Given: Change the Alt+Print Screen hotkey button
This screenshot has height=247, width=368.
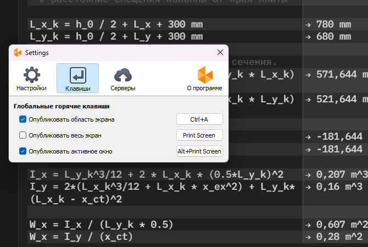Looking at the screenshot, I should 199,151.
